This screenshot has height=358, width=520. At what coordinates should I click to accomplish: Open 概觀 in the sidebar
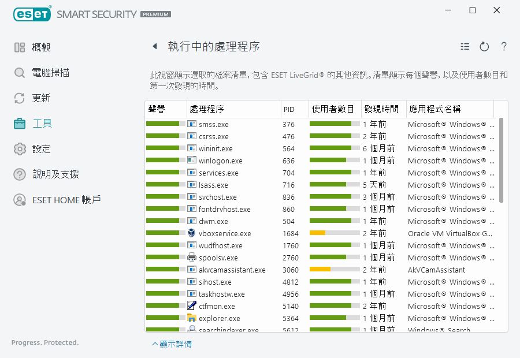pyautogui.click(x=41, y=47)
